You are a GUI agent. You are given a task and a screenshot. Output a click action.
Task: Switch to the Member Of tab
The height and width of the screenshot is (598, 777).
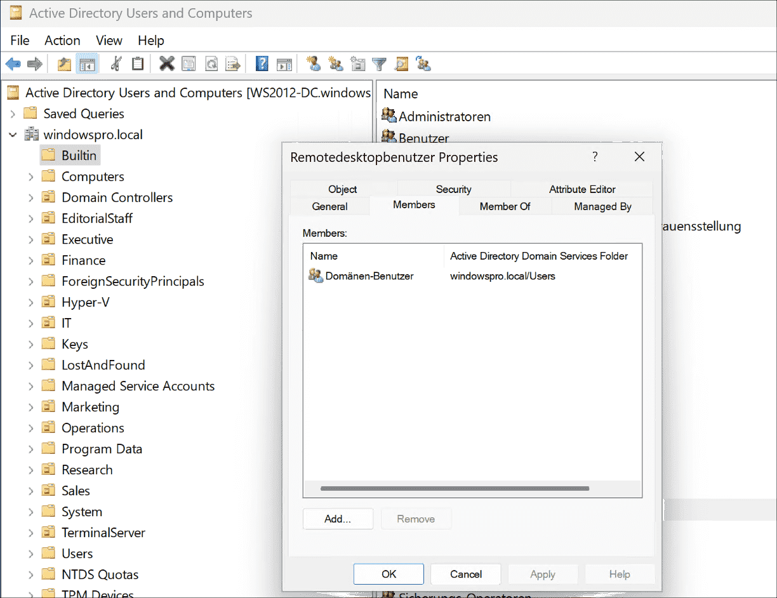[x=505, y=206]
